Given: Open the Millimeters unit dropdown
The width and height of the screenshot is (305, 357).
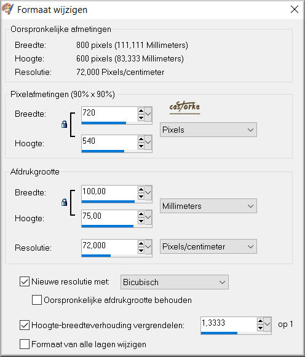Looking at the screenshot, I should click(x=208, y=206).
